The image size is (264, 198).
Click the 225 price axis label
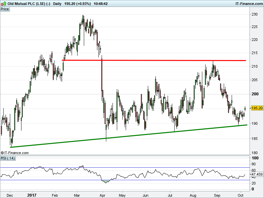pos(254,27)
